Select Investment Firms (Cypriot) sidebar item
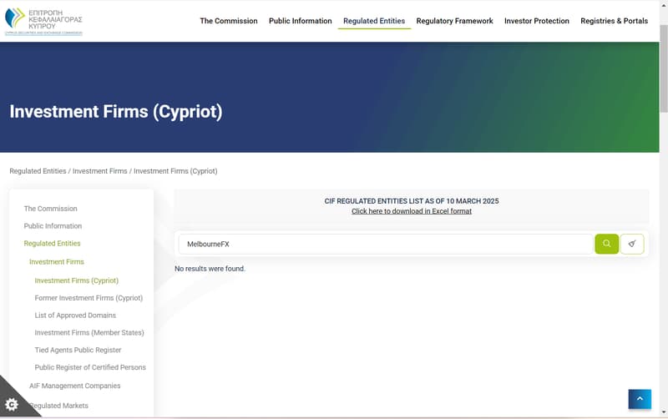The width and height of the screenshot is (668, 419). tap(77, 280)
